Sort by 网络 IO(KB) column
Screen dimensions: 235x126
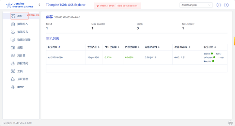159,47
